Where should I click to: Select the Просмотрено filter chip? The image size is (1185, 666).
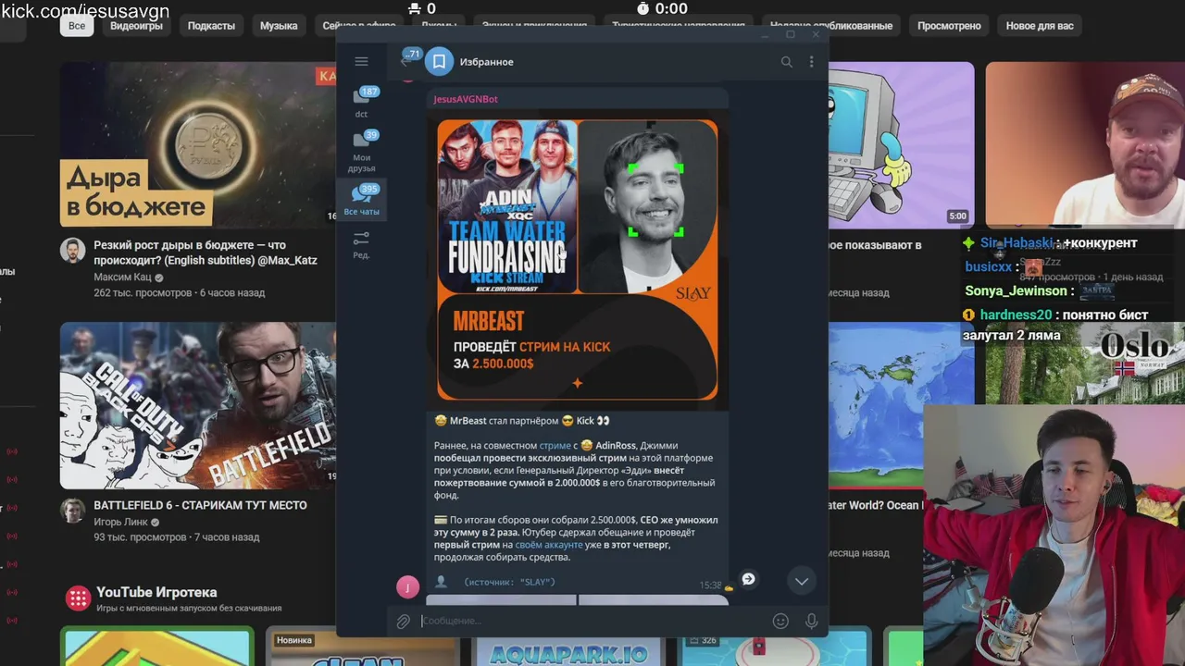click(x=949, y=26)
